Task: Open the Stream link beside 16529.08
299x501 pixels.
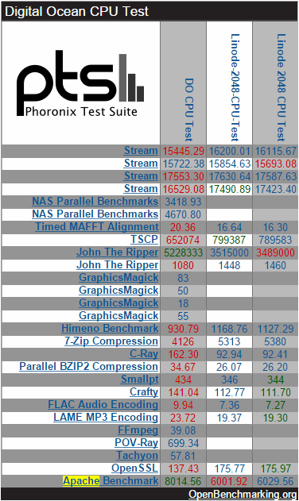Action: pyautogui.click(x=141, y=189)
